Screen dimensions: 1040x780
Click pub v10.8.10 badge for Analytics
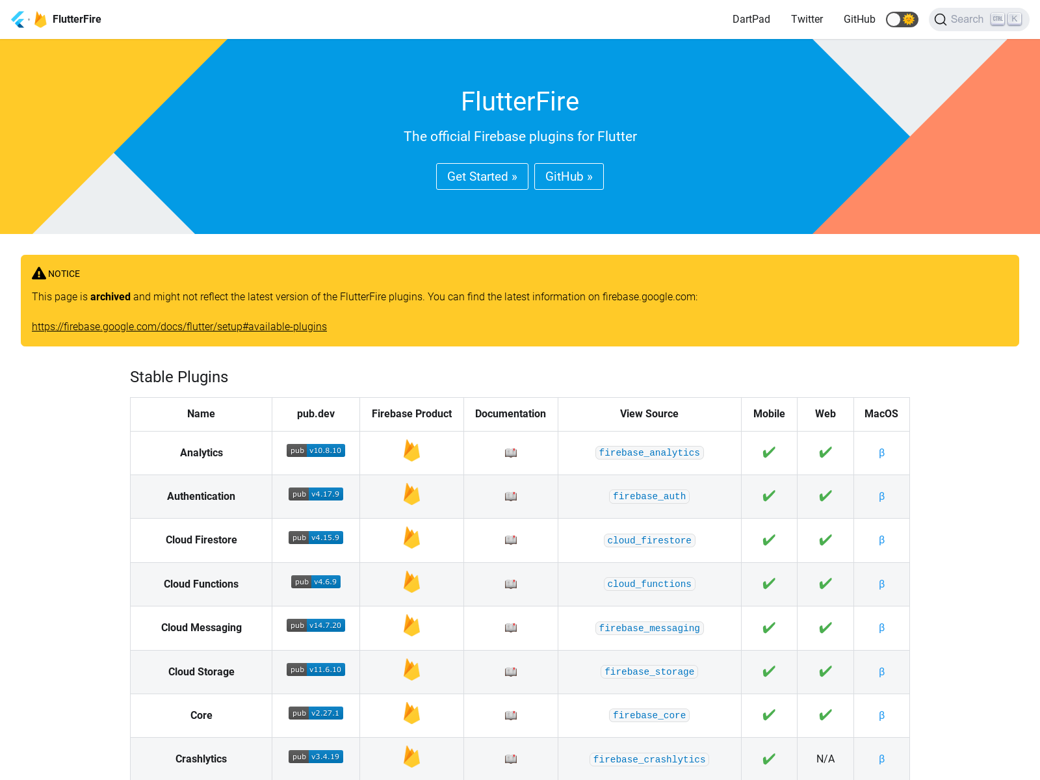[316, 450]
